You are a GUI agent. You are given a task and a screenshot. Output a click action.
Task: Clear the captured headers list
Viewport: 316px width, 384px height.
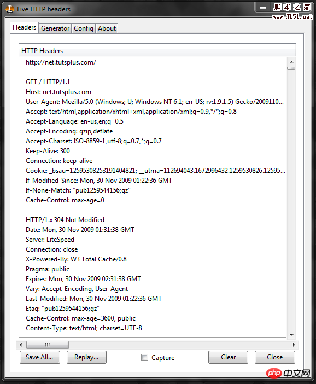[228, 357]
